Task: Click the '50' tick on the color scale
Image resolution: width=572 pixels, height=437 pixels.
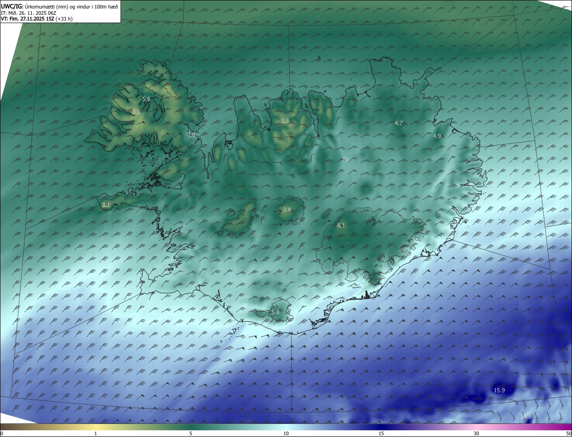Action: click(568, 433)
